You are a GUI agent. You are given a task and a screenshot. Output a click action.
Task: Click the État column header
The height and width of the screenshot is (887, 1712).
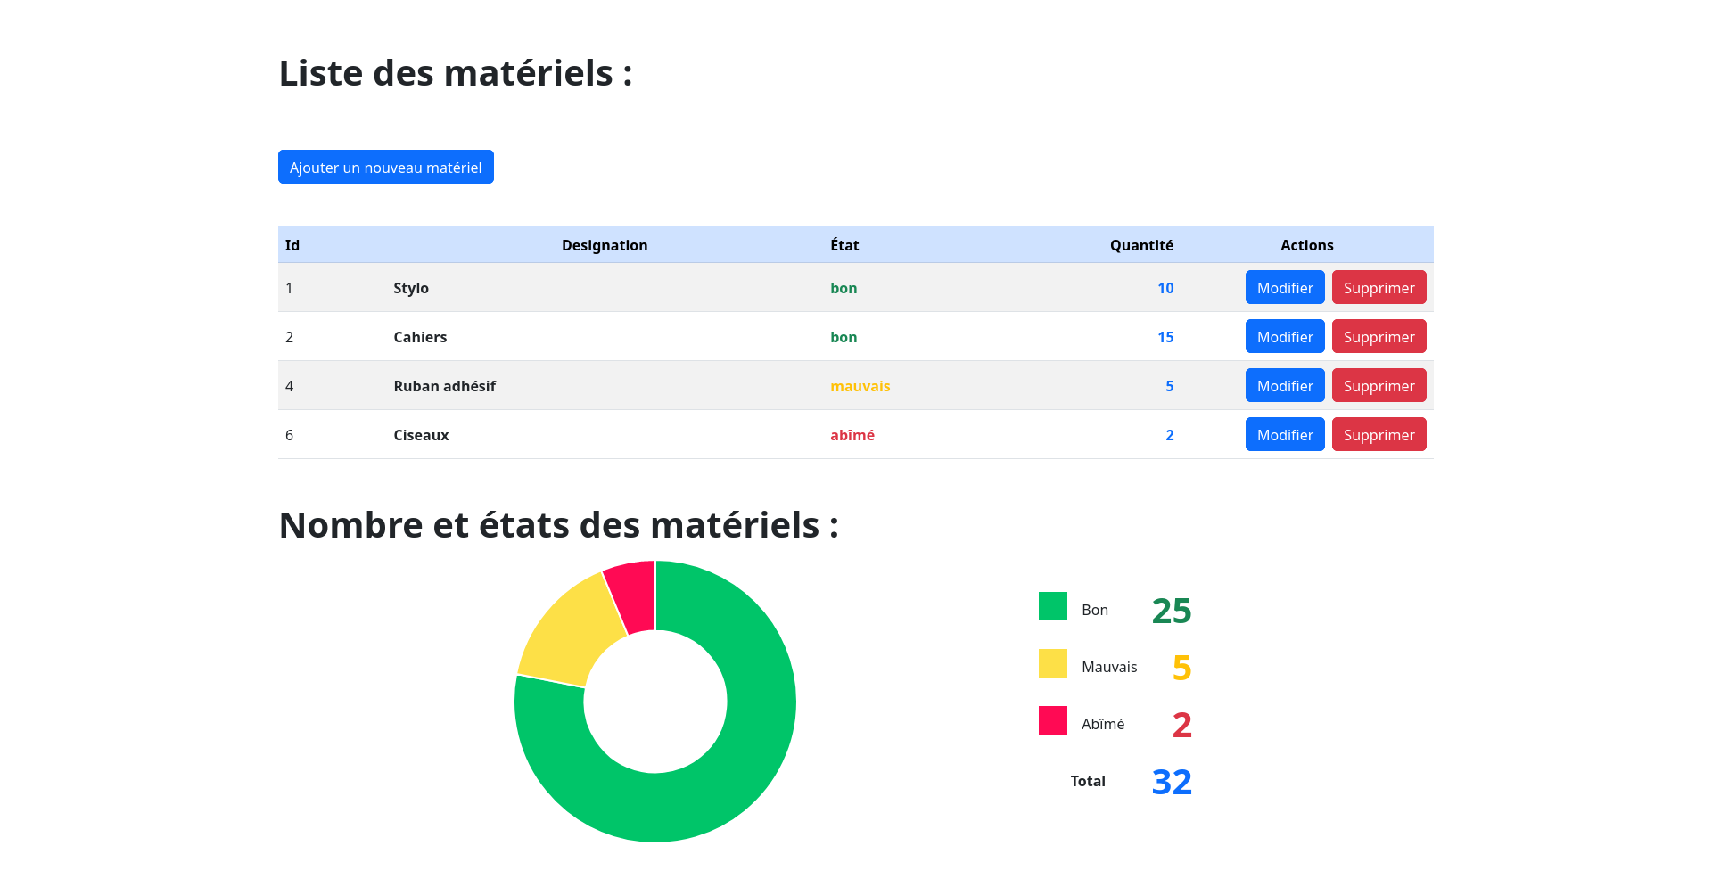click(x=844, y=245)
